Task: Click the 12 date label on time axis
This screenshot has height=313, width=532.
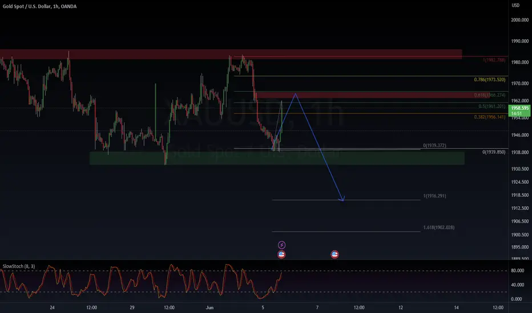Action: point(401,307)
